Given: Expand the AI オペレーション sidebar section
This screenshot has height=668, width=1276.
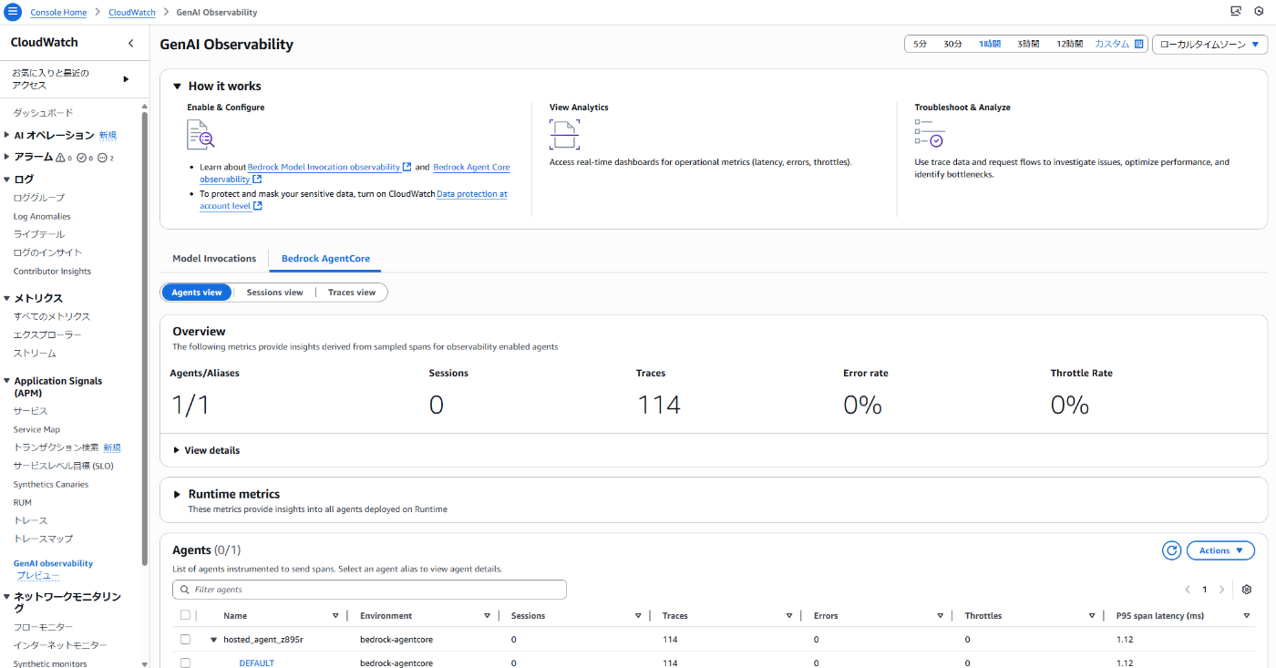Looking at the screenshot, I should click(7, 135).
